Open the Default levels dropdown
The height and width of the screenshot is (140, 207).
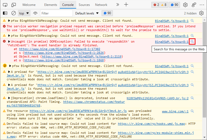(x=87, y=13)
